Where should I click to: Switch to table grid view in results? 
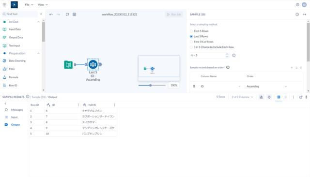pos(279,97)
